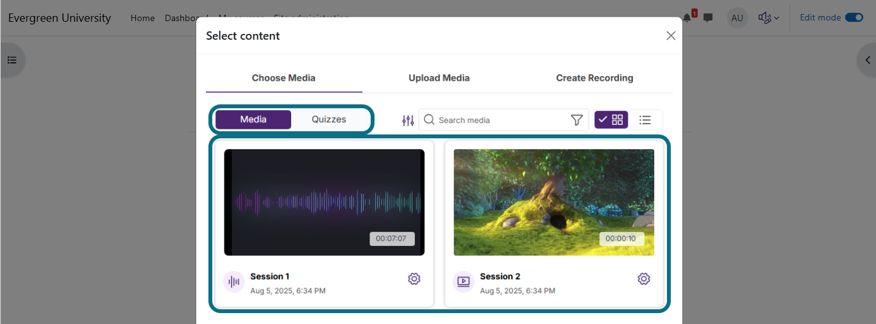Close the Select content dialog
The image size is (876, 324).
pyautogui.click(x=671, y=36)
